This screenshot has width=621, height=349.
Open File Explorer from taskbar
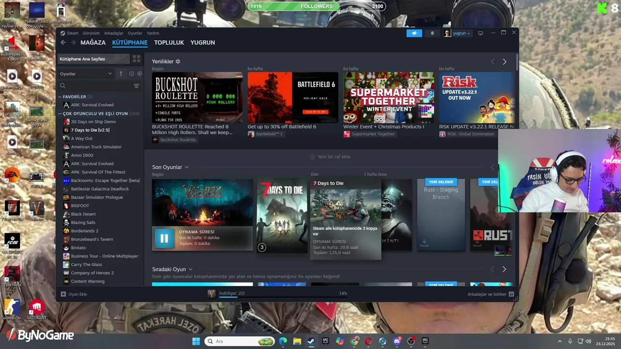click(297, 341)
